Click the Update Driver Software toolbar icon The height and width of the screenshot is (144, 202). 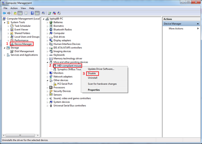point(49,13)
